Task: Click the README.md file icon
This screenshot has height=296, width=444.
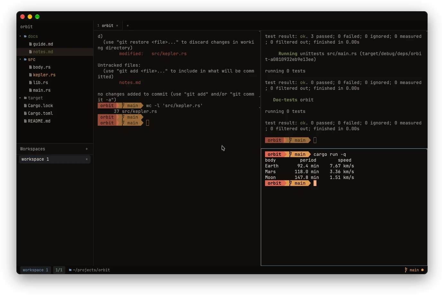Action: pos(25,121)
